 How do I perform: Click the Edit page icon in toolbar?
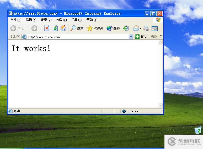(154, 28)
